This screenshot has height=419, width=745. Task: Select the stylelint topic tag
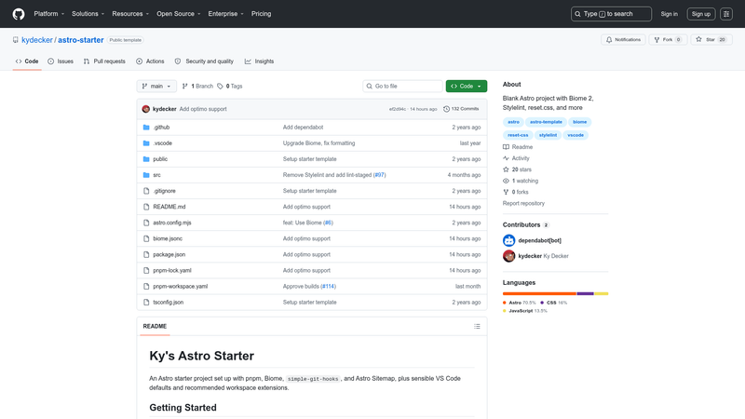click(548, 135)
